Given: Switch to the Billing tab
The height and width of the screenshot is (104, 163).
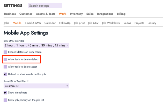Looking at the screenshot, I should (x=121, y=14).
